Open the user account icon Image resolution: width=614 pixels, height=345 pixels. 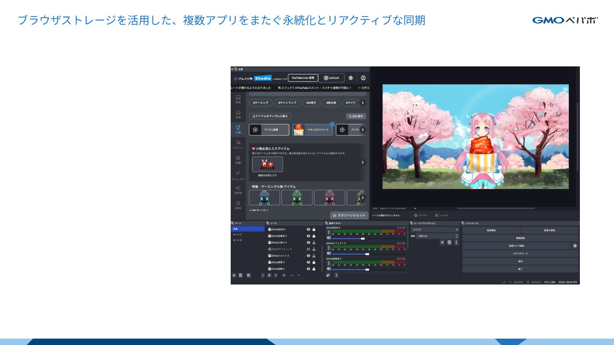coord(363,78)
